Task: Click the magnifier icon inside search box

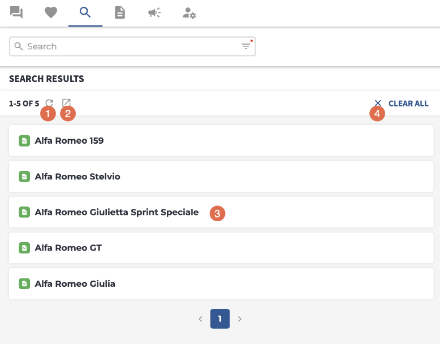Action: [19, 46]
